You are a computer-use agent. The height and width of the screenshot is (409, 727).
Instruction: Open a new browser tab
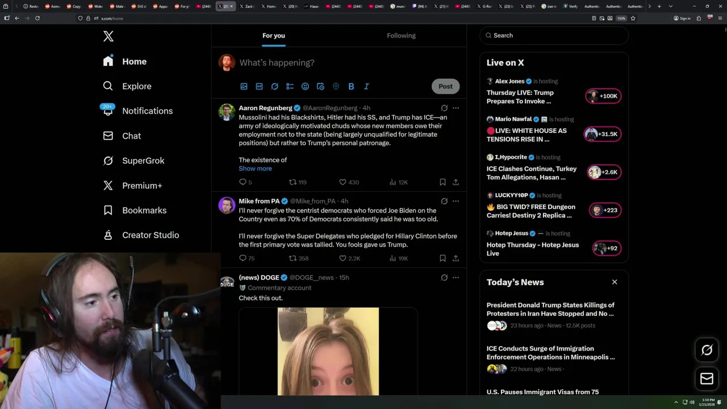point(659,6)
